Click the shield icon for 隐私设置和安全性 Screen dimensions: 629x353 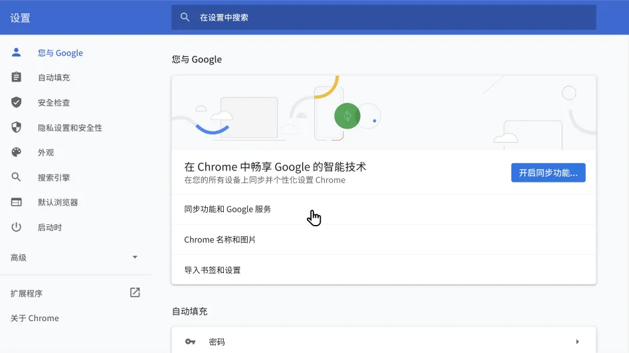pyautogui.click(x=17, y=127)
